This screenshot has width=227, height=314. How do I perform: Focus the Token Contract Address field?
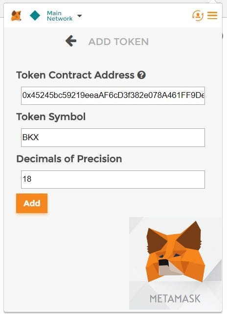point(113,96)
